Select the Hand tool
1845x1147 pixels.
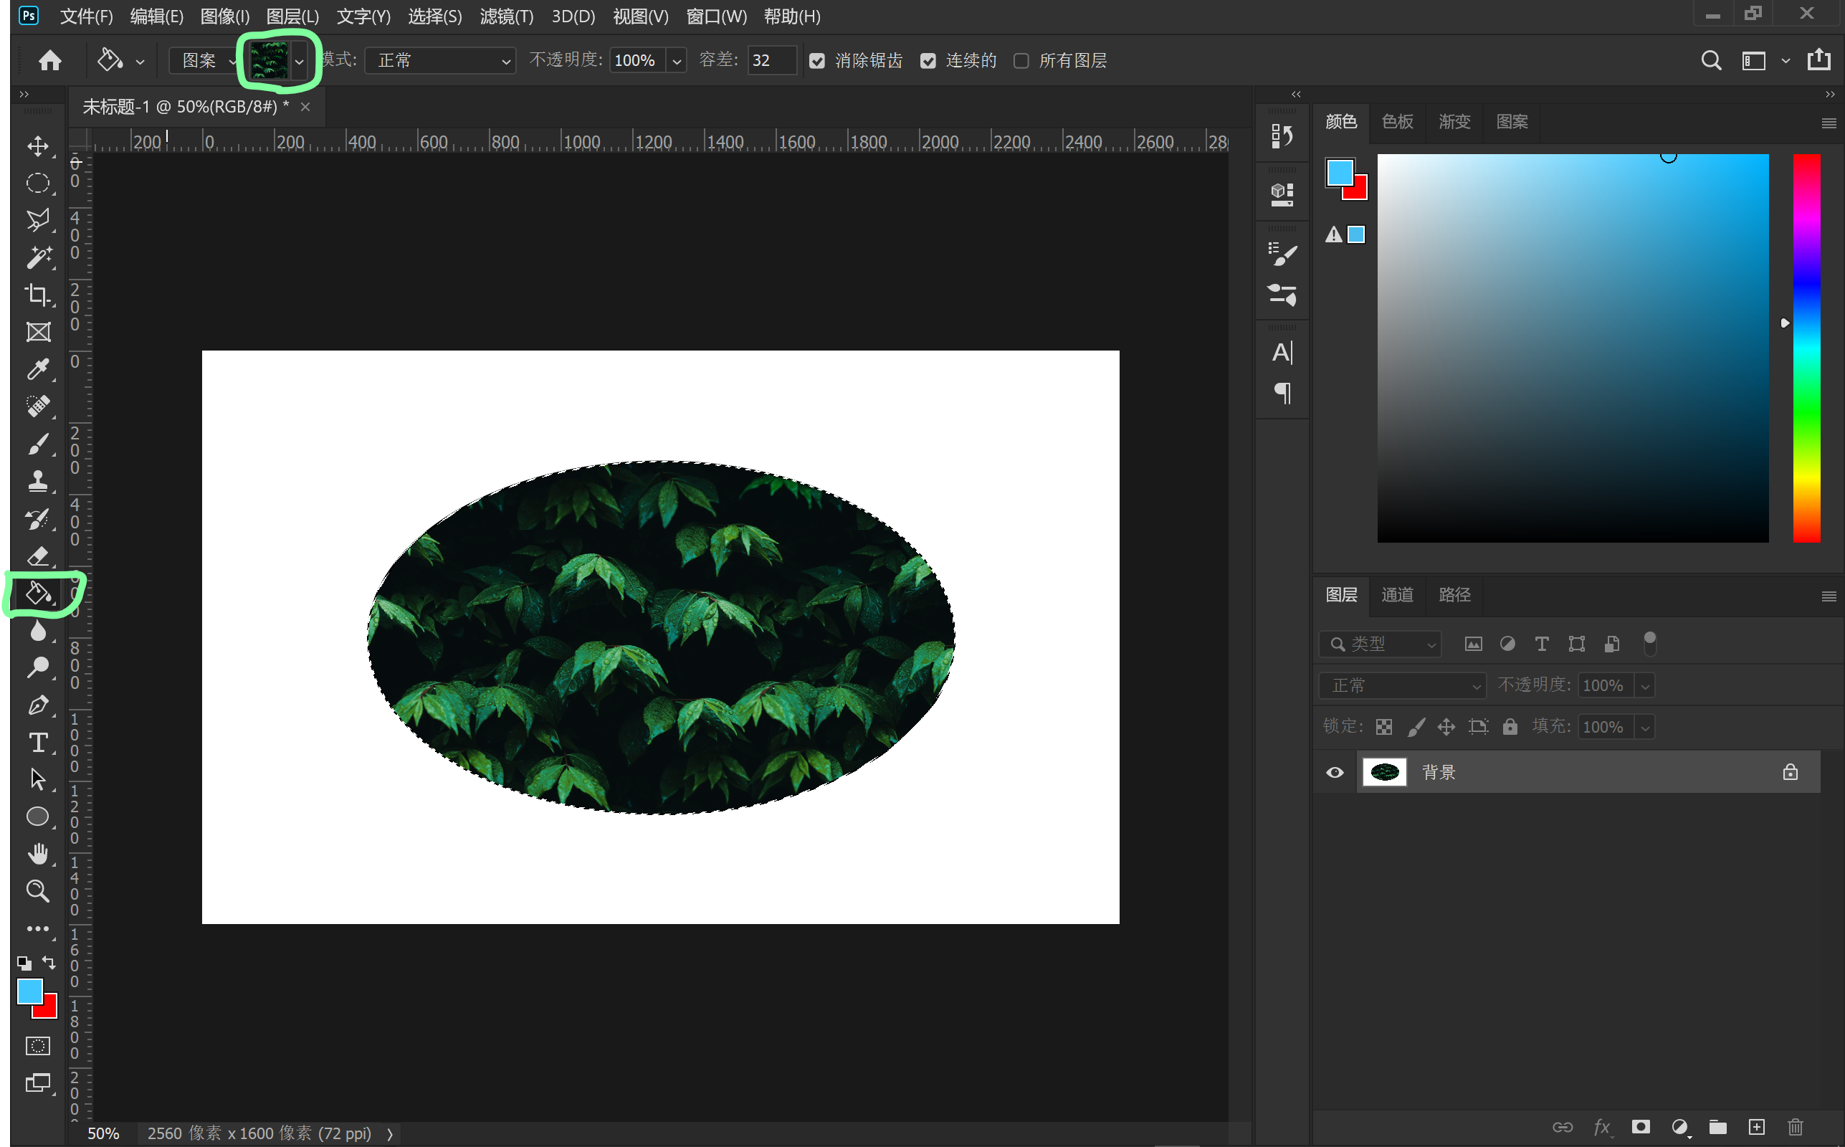point(38,853)
